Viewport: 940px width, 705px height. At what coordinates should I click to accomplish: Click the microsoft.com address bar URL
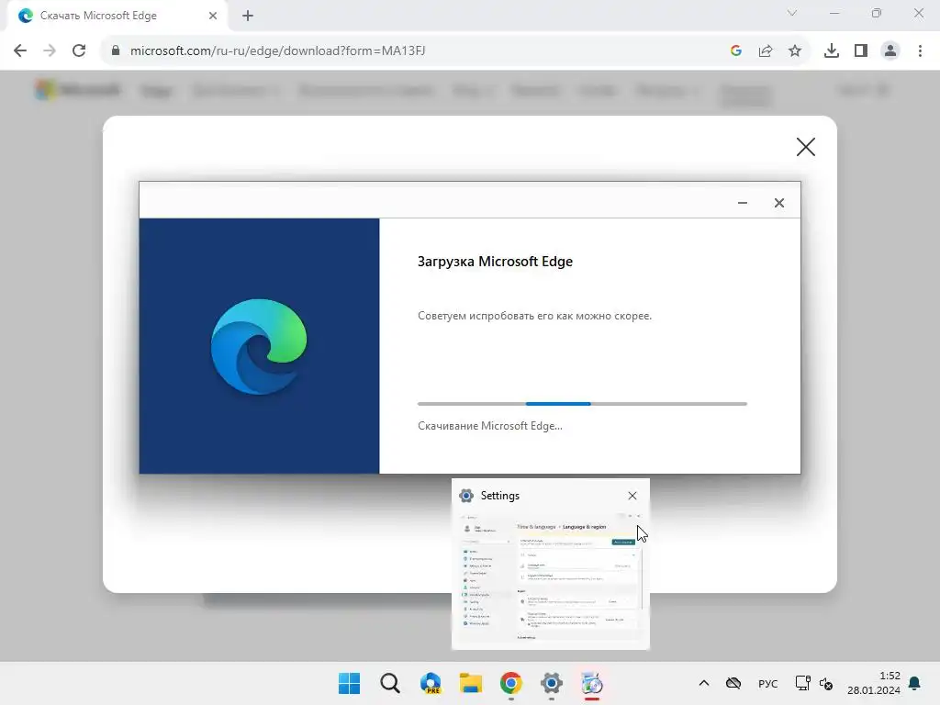[277, 50]
